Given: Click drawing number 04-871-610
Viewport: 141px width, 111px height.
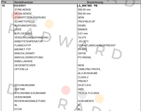Looking at the screenshot, I should [84, 85].
